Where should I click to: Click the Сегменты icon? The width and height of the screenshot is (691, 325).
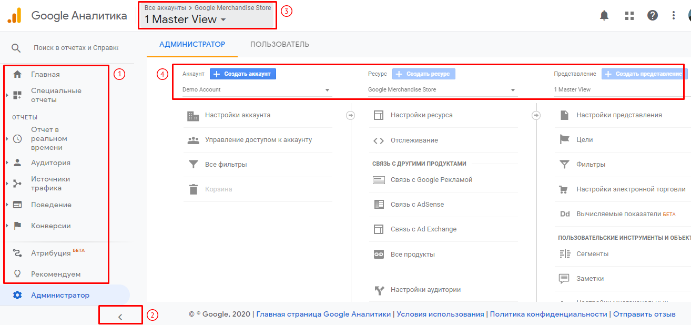[564, 254]
